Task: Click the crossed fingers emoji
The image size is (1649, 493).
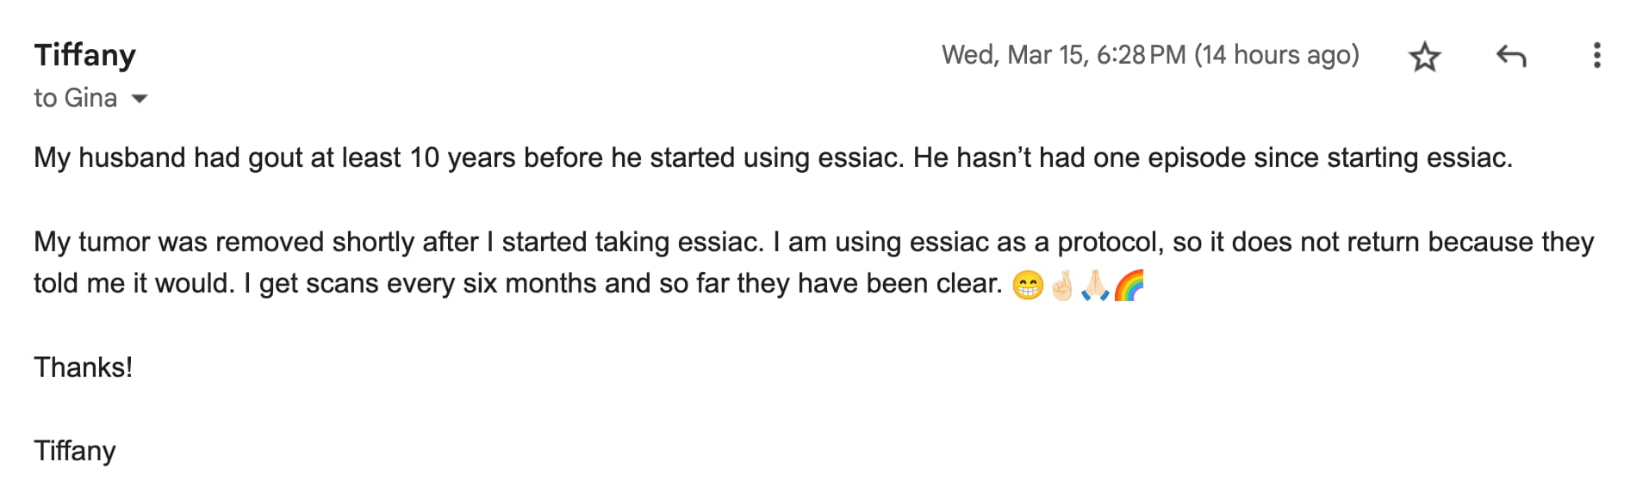Action: pyautogui.click(x=1061, y=285)
